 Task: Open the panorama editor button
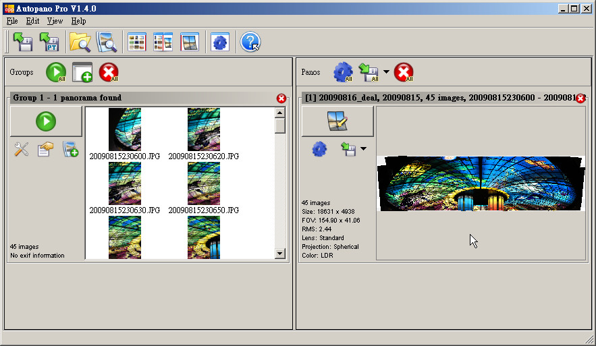click(x=337, y=121)
